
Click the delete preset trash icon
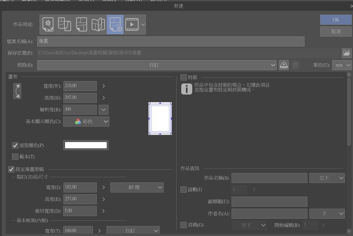(x=295, y=65)
